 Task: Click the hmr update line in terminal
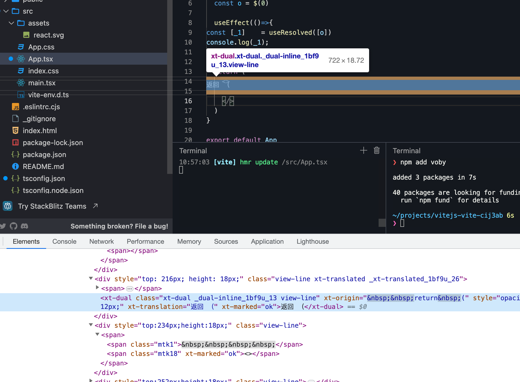coord(253,162)
